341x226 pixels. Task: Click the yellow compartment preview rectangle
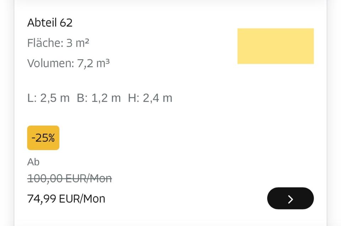(x=275, y=46)
